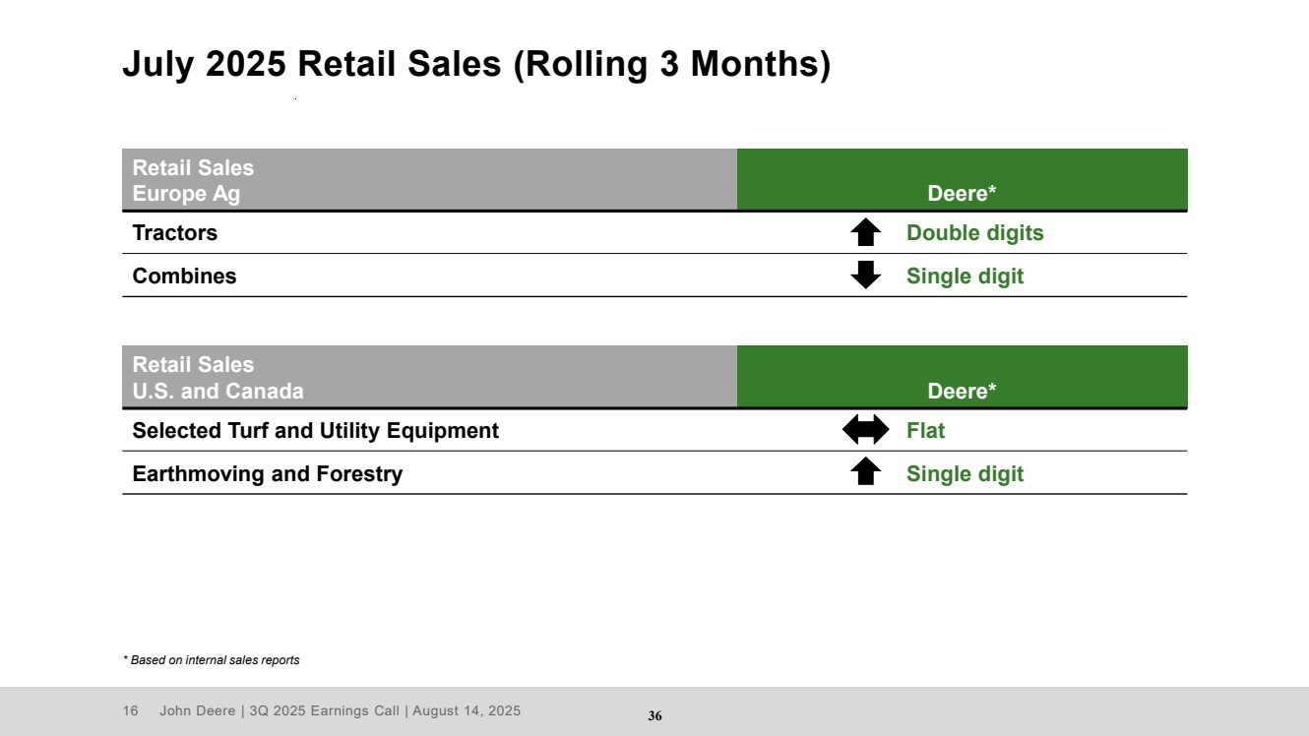Click the double-headed arrow beside Flat

[x=865, y=430]
